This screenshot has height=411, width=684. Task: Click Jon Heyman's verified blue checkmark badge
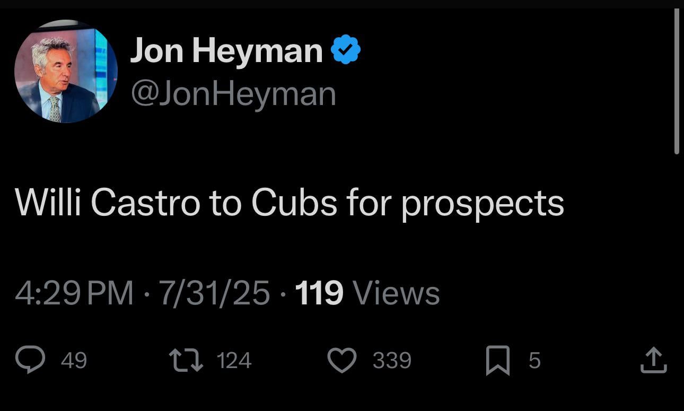click(346, 49)
